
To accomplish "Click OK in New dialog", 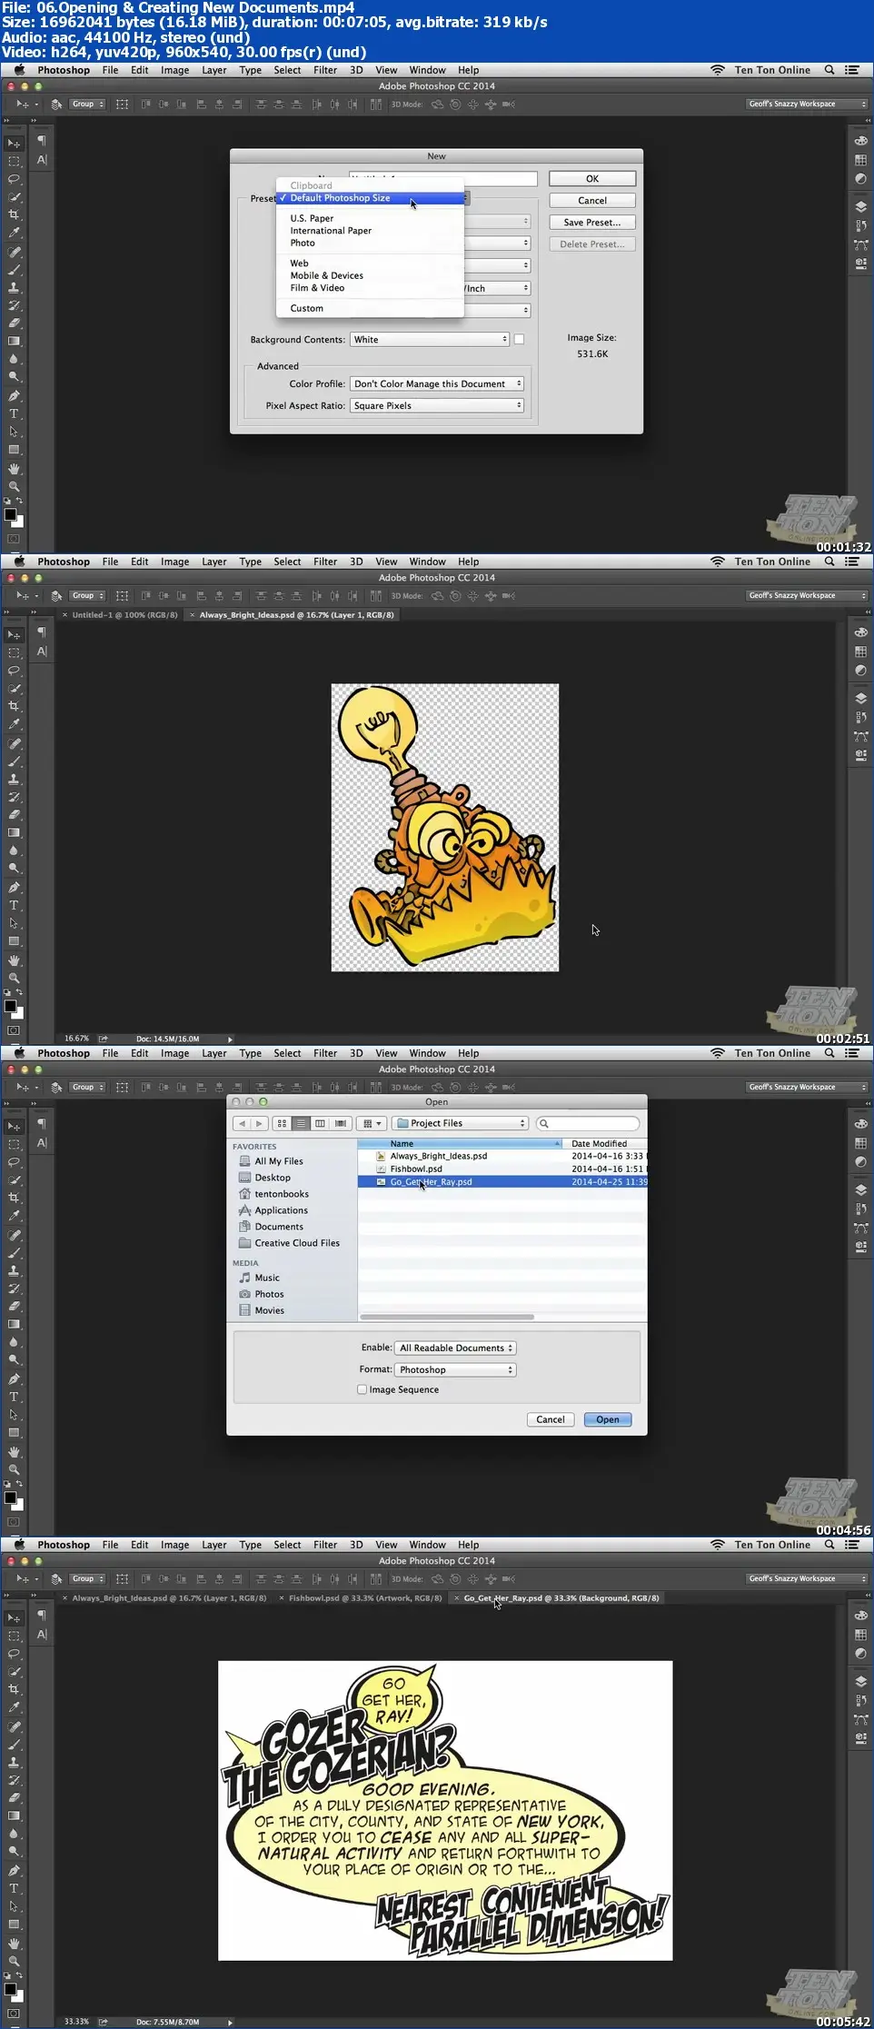I will coord(592,179).
